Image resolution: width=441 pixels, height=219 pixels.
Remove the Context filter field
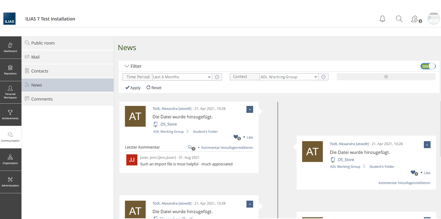(x=323, y=77)
